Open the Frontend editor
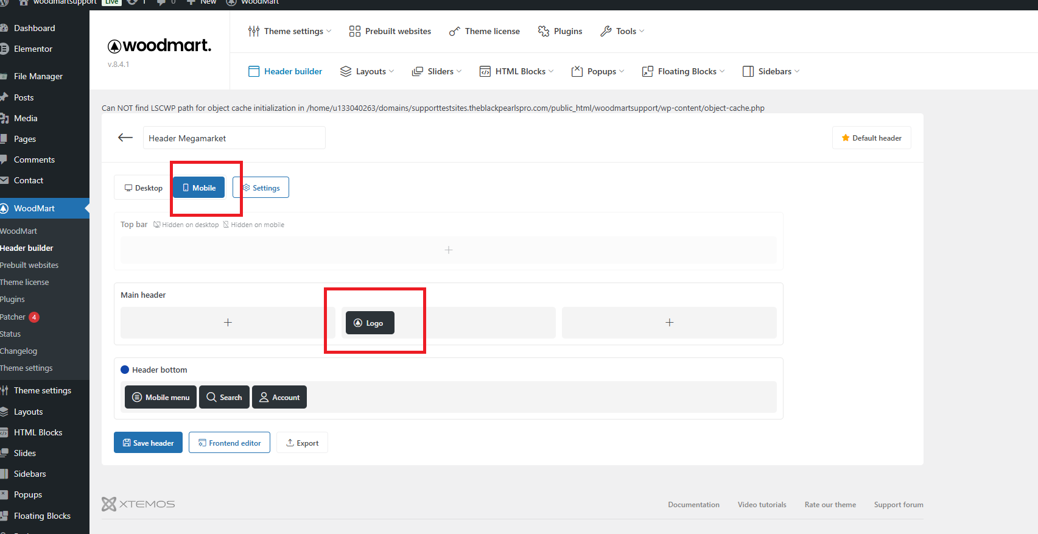1038x534 pixels. tap(230, 443)
